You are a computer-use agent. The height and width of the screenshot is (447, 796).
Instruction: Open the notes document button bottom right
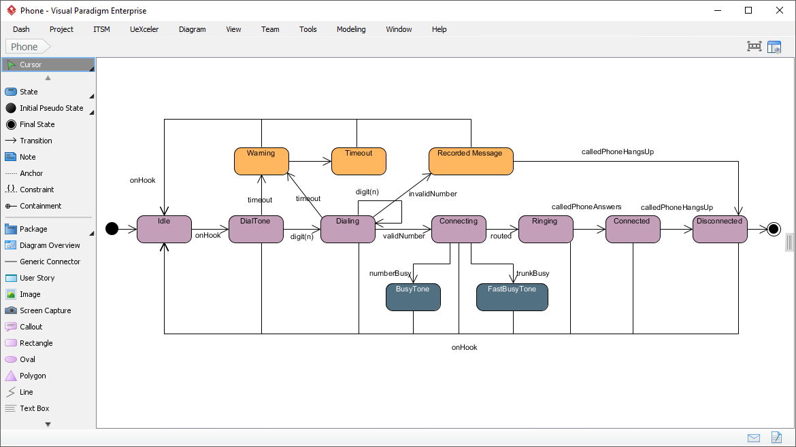pos(776,437)
